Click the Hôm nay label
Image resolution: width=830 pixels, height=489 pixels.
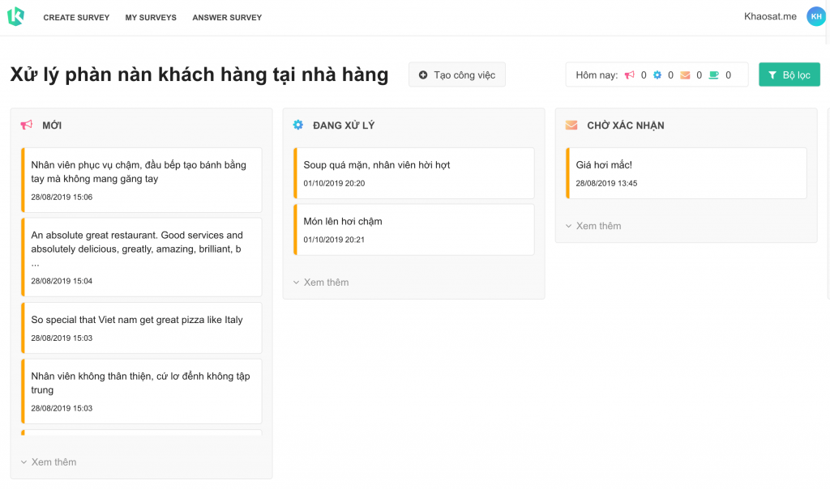point(597,75)
